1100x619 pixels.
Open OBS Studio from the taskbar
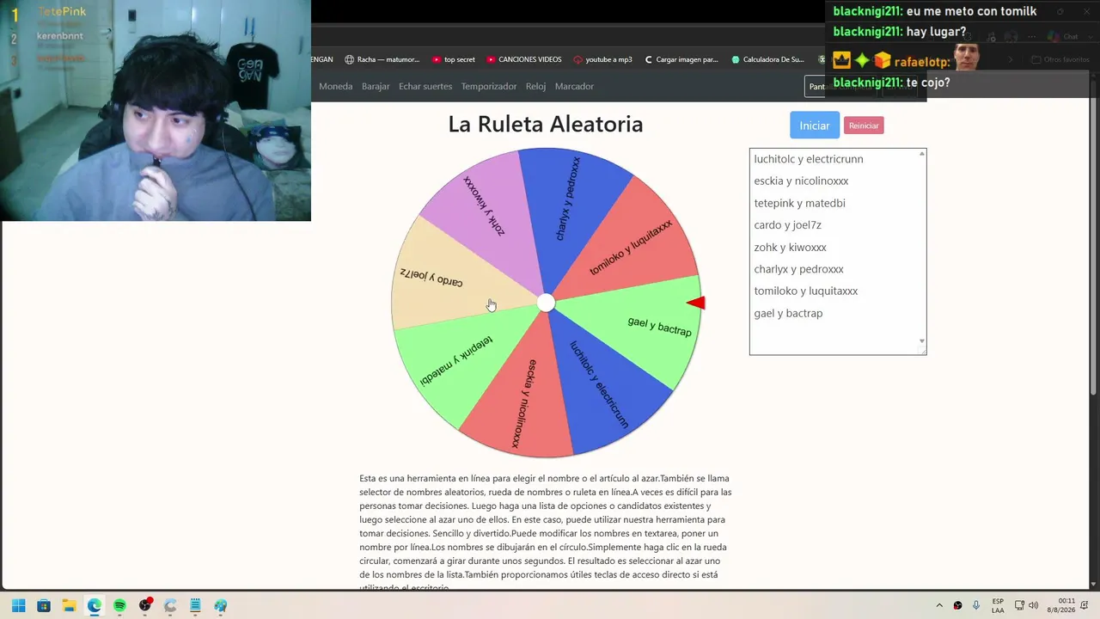click(x=145, y=606)
